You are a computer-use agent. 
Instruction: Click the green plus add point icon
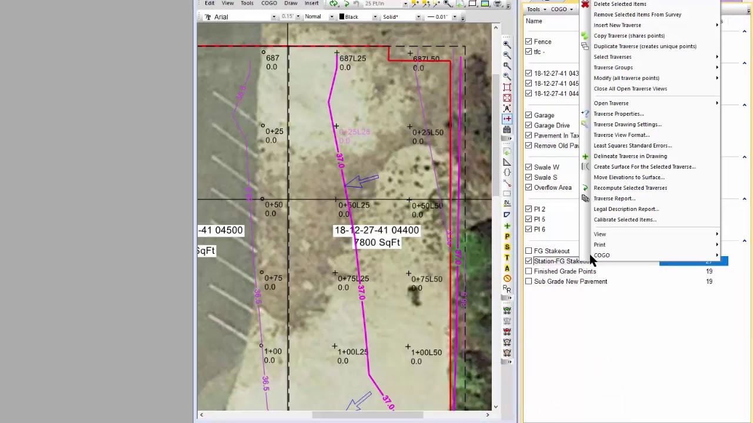[x=507, y=226]
